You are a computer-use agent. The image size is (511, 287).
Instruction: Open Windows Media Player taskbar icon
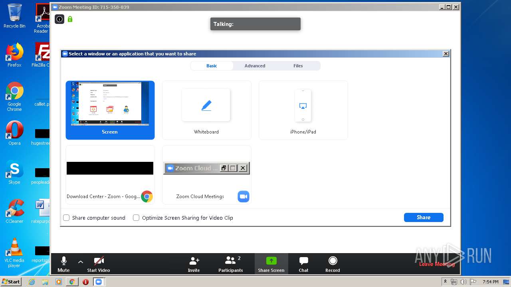(59, 282)
